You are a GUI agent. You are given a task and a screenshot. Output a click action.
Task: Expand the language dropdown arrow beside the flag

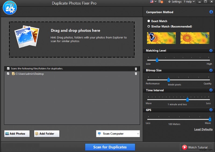pyautogui.click(x=156, y=2)
